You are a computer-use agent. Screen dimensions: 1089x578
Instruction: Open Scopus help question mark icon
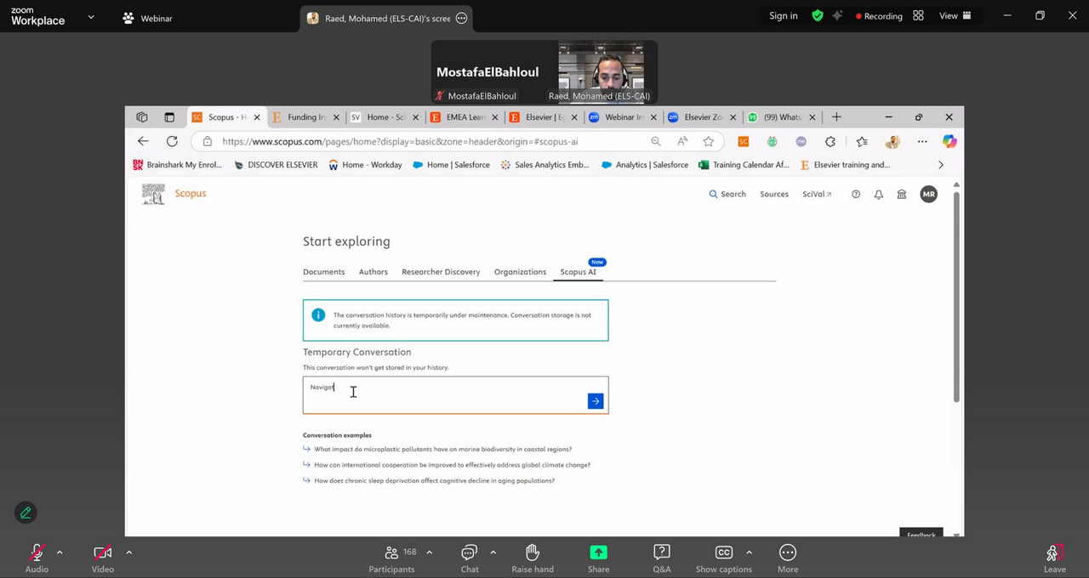pos(856,195)
